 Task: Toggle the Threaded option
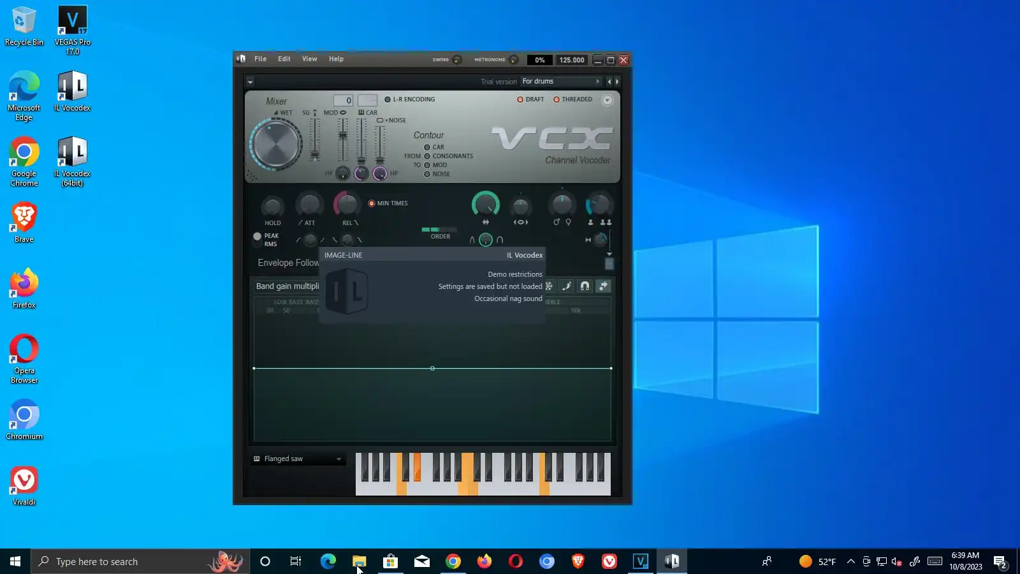572,99
